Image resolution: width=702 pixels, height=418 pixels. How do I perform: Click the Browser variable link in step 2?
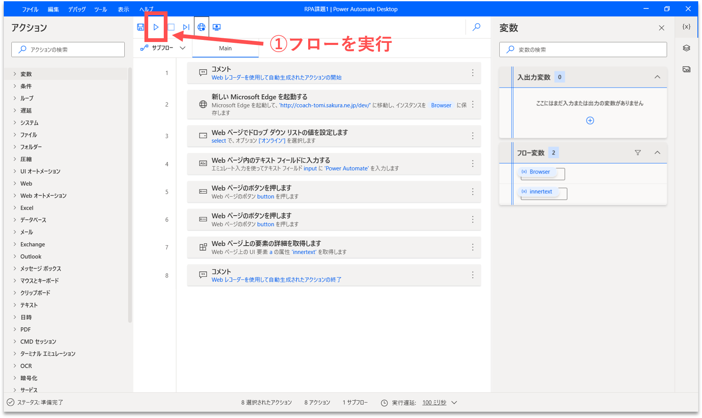(x=441, y=105)
